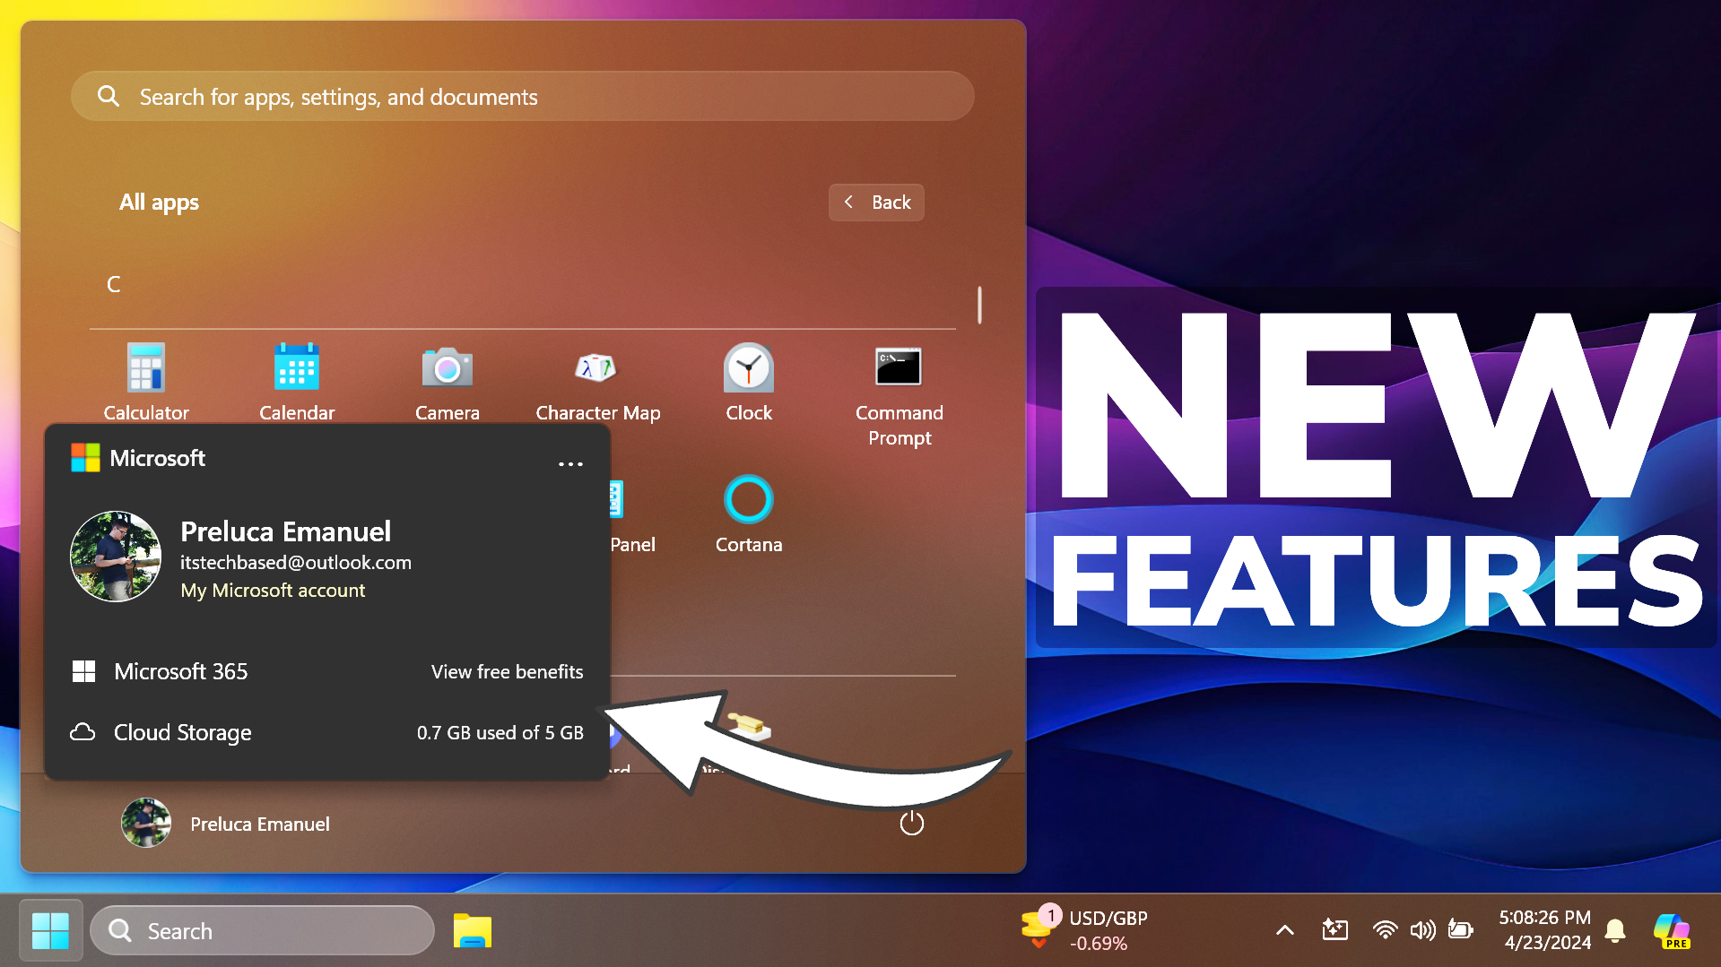The width and height of the screenshot is (1721, 967).
Task: Expand hidden system tray icons
Action: 1284,930
